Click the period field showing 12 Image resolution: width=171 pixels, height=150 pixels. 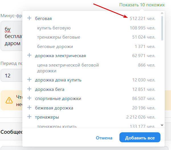click(11, 76)
